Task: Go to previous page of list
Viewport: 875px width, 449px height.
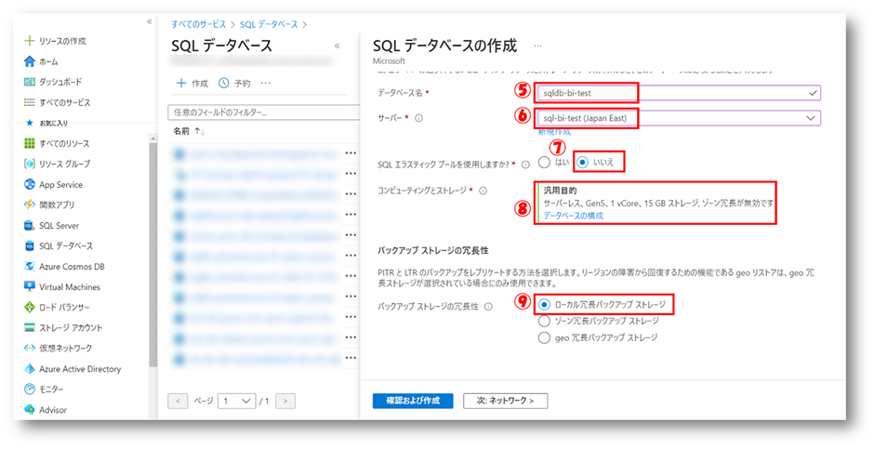Action: pos(178,401)
